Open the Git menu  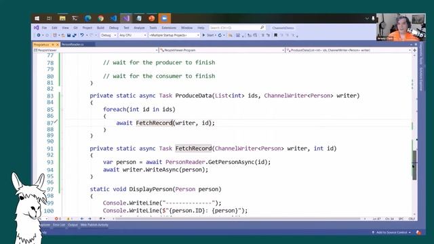tap(75, 28)
